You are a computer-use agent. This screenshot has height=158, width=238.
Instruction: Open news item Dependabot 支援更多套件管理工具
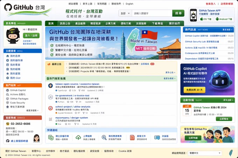click(x=202, y=59)
